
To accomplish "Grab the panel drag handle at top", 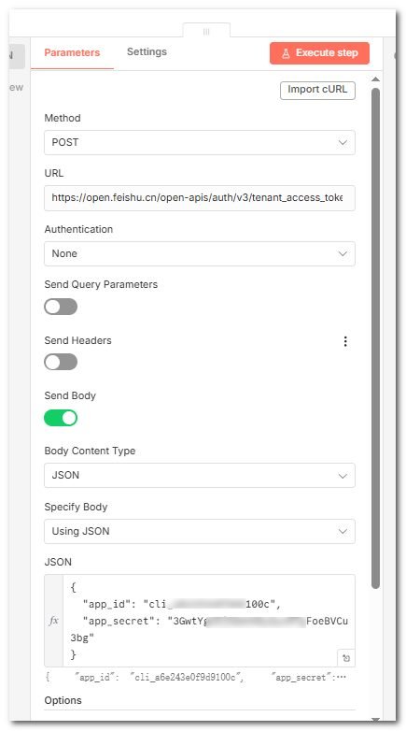I will [206, 32].
